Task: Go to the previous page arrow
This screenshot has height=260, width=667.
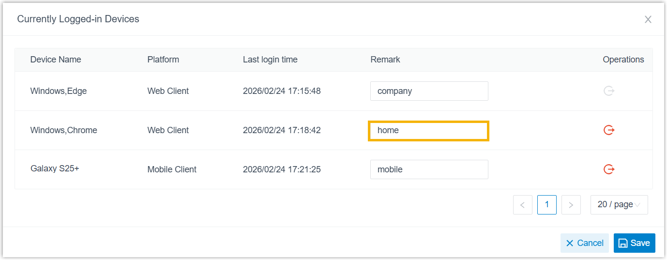Action: point(522,205)
